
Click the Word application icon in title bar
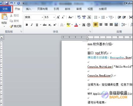[1, 3]
